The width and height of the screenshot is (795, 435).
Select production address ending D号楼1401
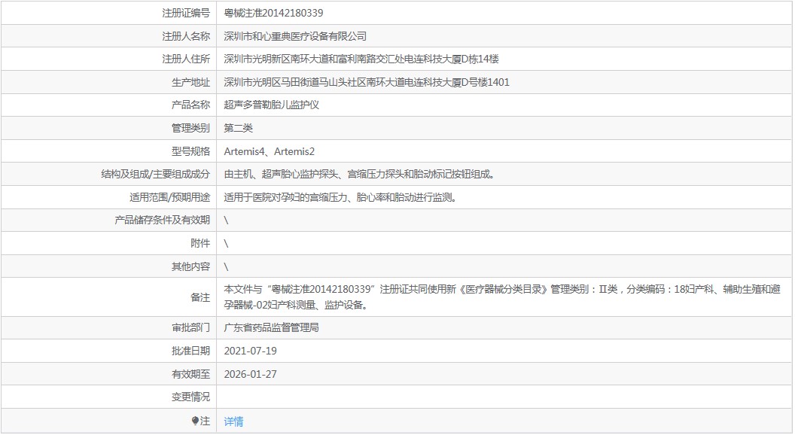pyautogui.click(x=367, y=82)
